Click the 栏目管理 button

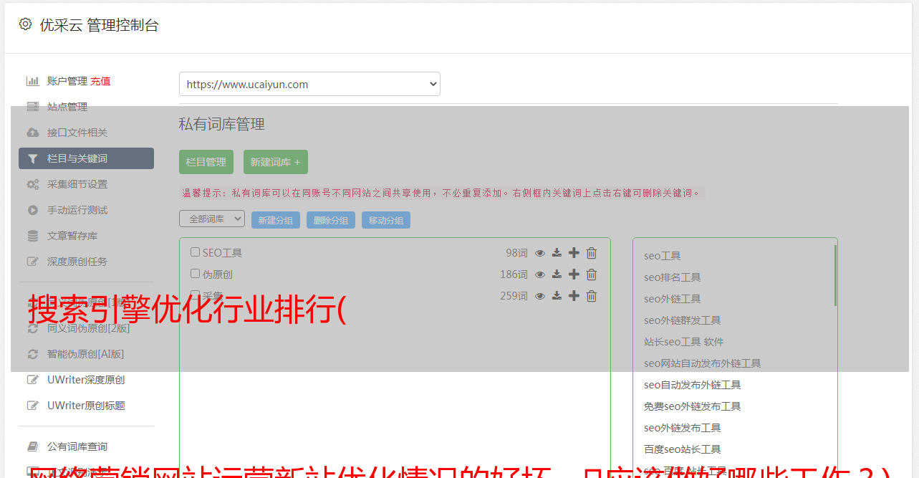(x=206, y=162)
